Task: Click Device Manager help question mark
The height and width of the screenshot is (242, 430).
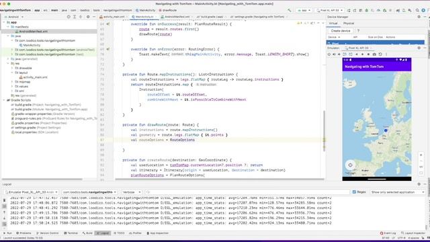Action: click(x=358, y=31)
